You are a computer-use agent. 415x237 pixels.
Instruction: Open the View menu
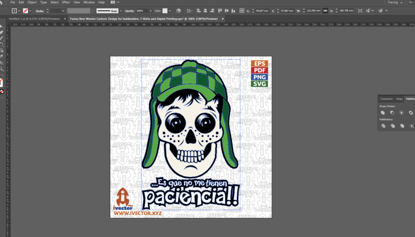coord(76,2)
